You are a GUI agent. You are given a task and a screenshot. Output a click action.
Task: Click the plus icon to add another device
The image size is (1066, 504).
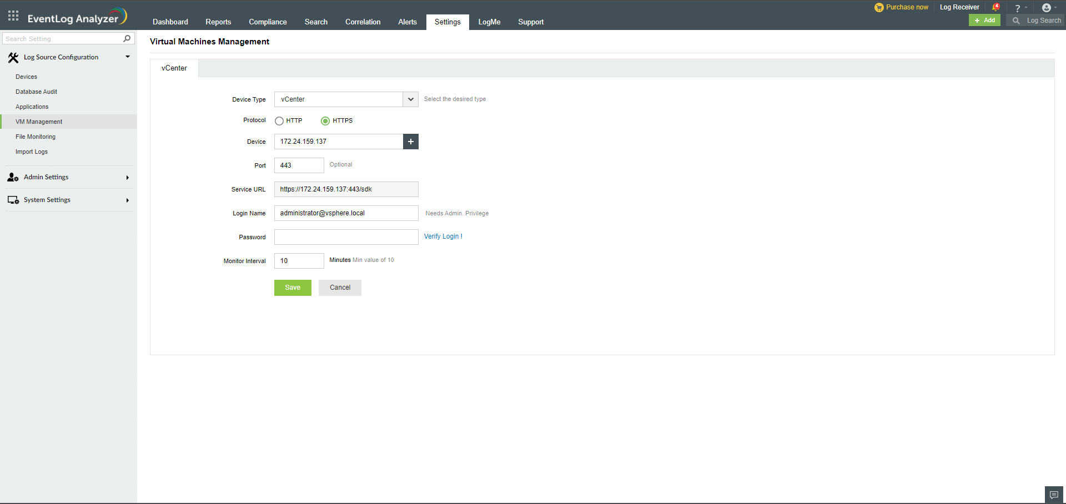click(410, 142)
